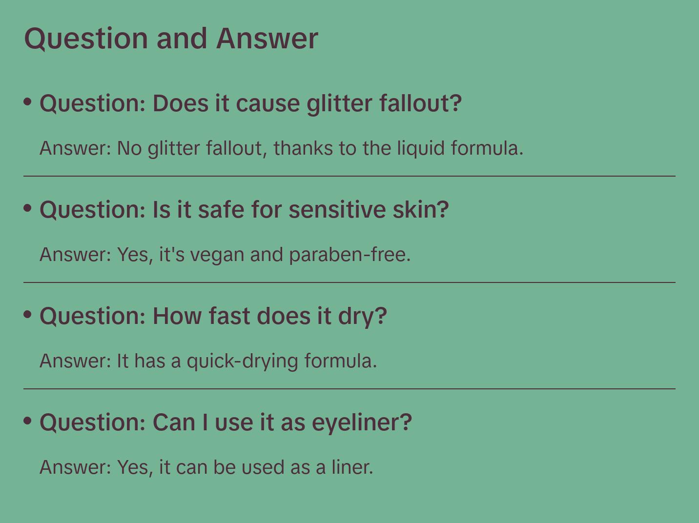The height and width of the screenshot is (523, 699).
Task: Click the divider line below the paraben-free answer
Action: (349, 282)
